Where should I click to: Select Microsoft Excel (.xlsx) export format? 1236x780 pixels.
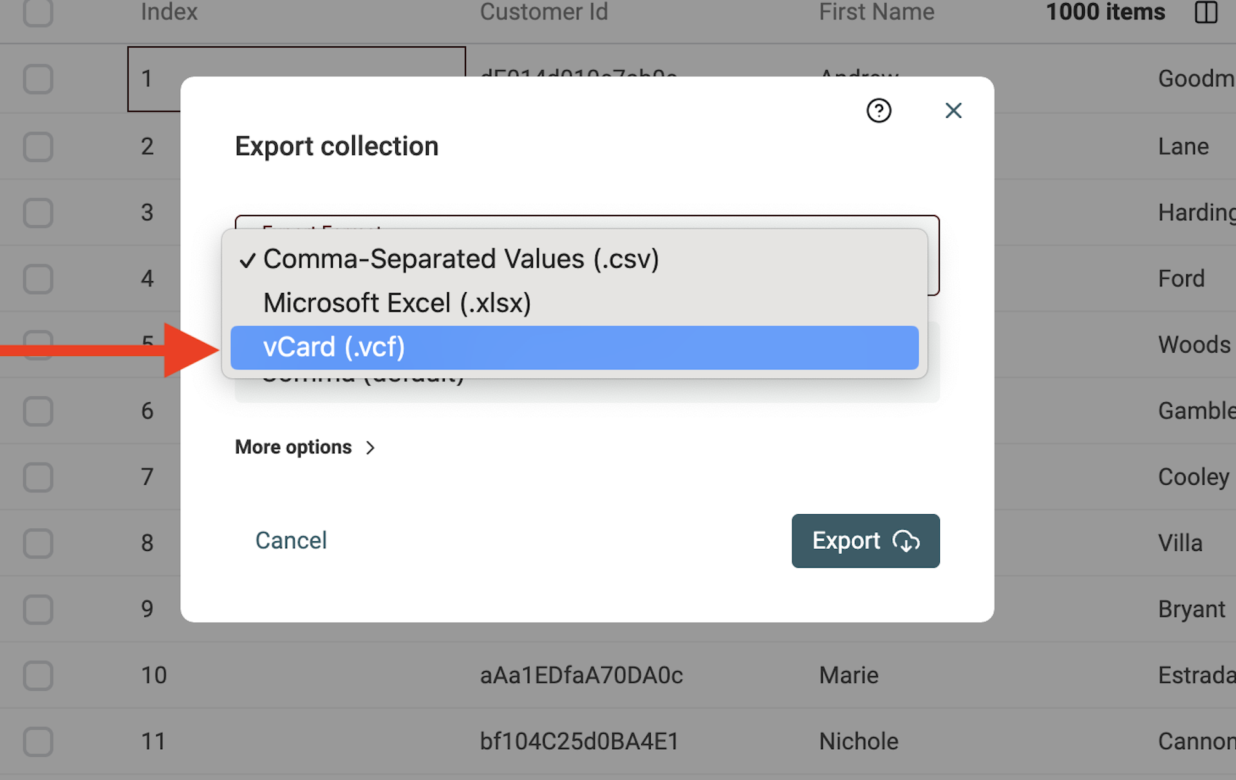click(x=397, y=302)
